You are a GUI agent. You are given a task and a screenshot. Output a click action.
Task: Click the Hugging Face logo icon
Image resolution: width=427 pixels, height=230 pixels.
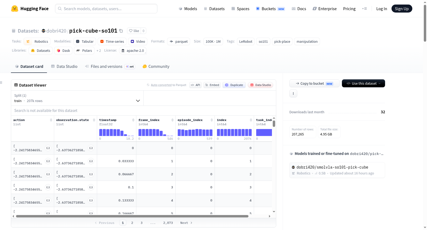point(15,9)
